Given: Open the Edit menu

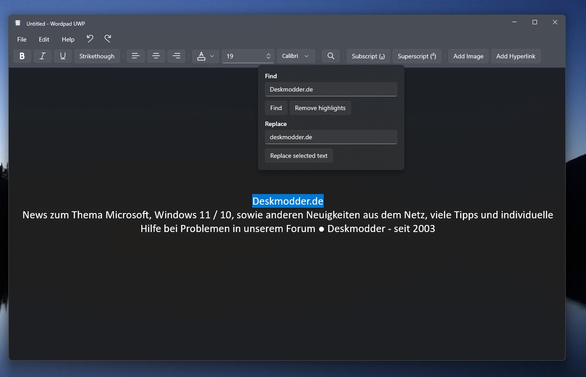Looking at the screenshot, I should (x=44, y=39).
